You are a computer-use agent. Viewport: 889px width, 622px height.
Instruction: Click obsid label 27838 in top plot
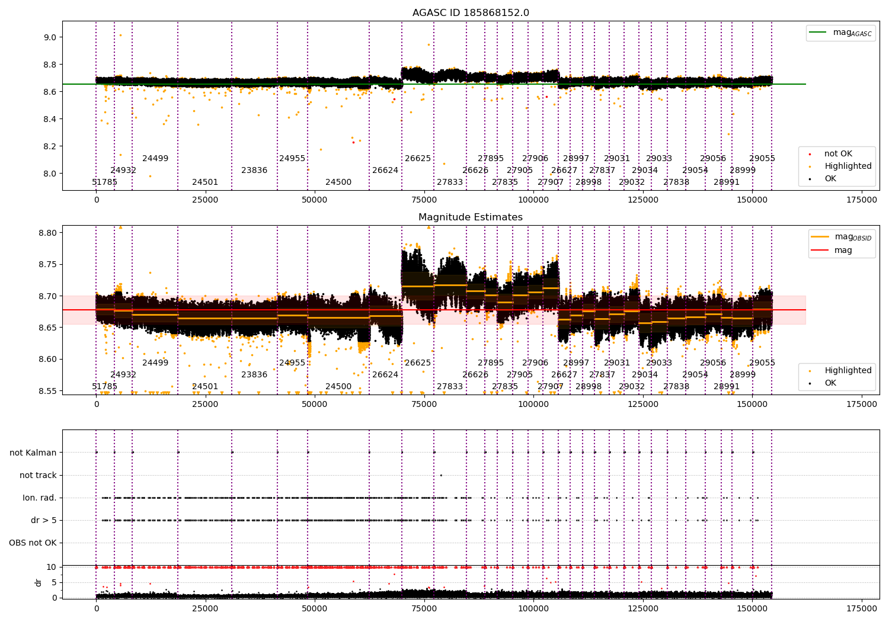click(x=676, y=182)
